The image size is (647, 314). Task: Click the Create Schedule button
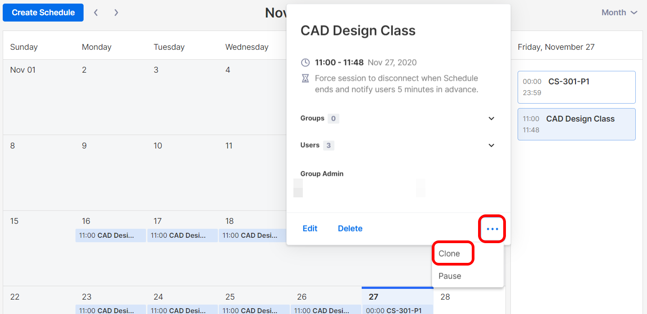[43, 13]
